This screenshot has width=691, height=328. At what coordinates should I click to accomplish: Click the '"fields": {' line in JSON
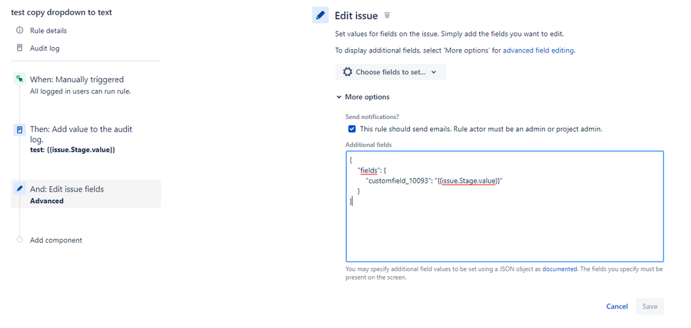click(372, 171)
